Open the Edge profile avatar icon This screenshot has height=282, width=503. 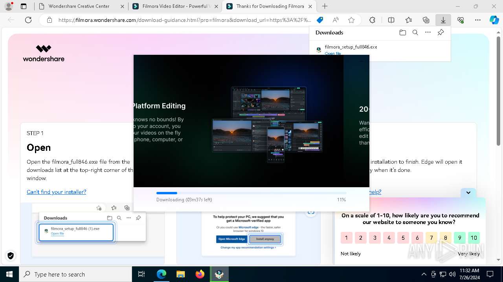click(9, 6)
